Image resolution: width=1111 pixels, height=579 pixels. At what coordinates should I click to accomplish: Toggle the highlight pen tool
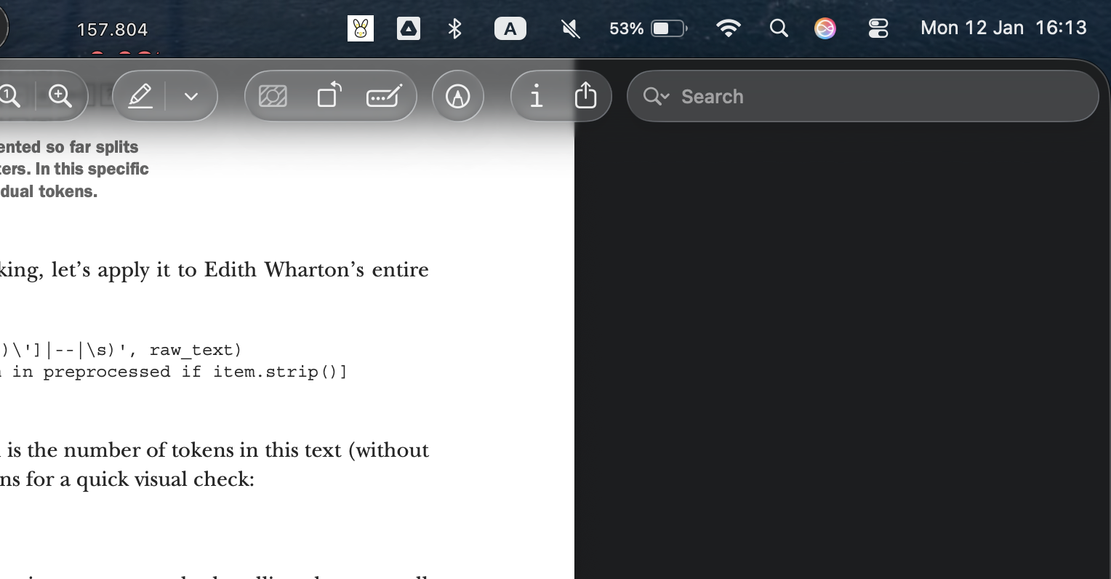coord(140,96)
